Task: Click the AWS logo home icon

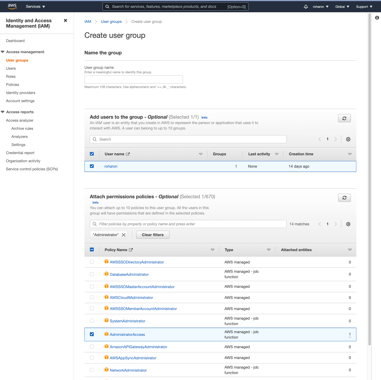Action: click(12, 7)
